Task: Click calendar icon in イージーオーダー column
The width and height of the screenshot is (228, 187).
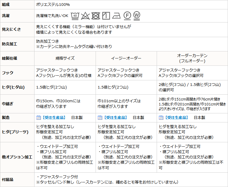Action: [x=100, y=117]
